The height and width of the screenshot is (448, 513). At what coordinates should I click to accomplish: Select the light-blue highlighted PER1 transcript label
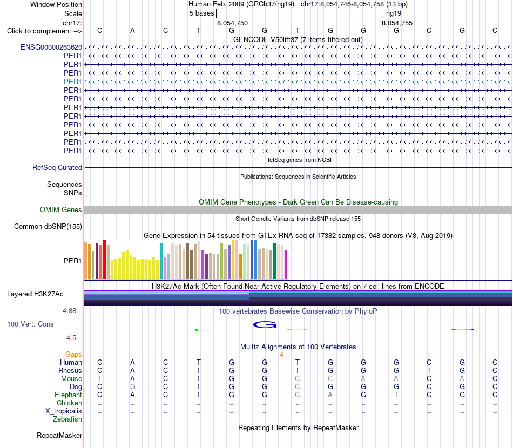coord(73,82)
